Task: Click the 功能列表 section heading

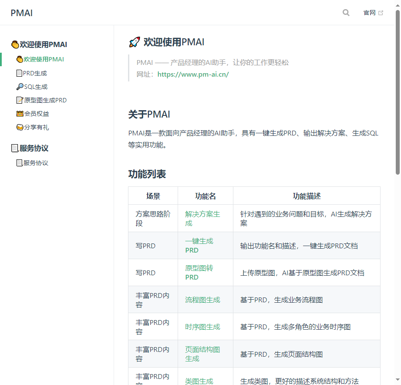Action: 147,174
